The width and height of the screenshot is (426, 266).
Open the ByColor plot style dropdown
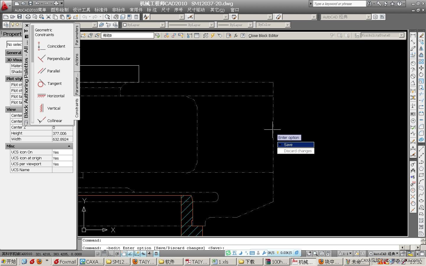[x=288, y=25]
